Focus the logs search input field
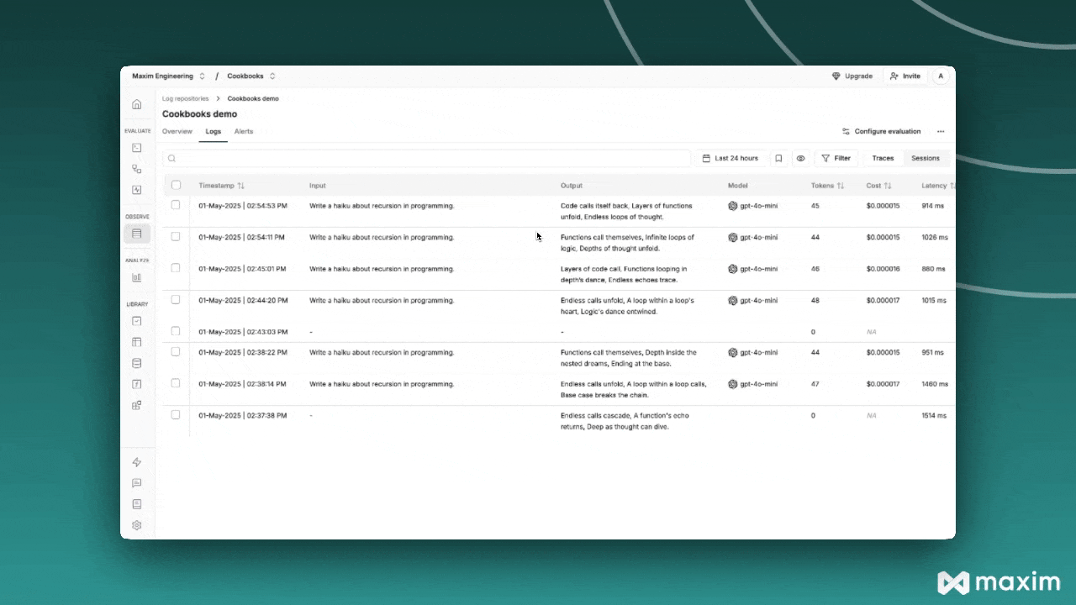1076x605 pixels. pos(426,158)
